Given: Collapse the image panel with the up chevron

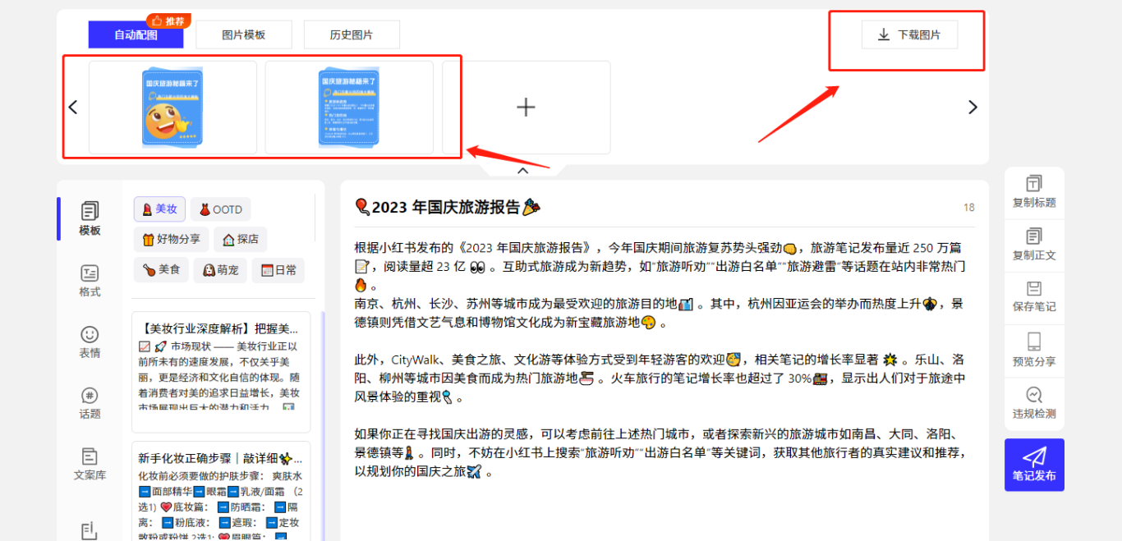Looking at the screenshot, I should pos(522,171).
